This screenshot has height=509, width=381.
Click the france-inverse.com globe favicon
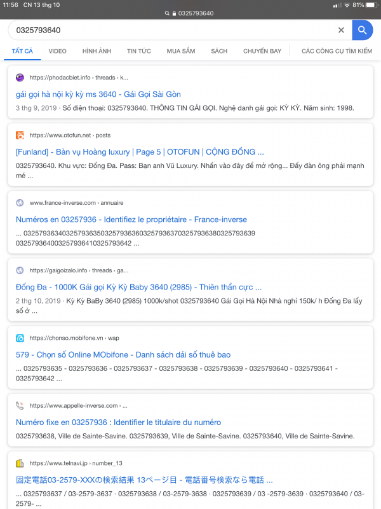point(20,203)
